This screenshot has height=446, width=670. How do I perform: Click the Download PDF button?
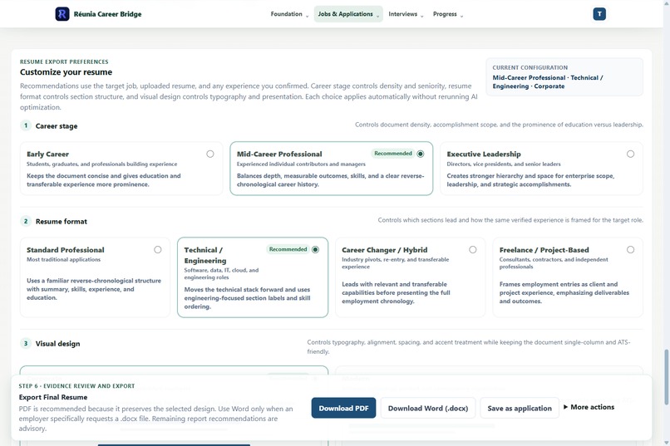(x=343, y=408)
